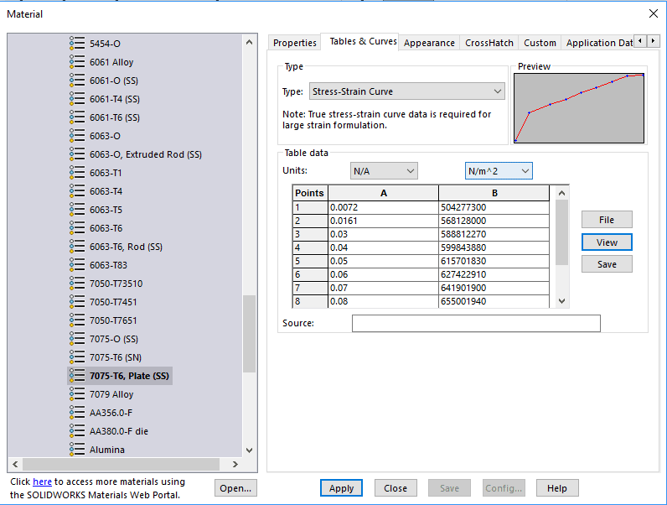Click the material icon beside 6061 Alloy
The height and width of the screenshot is (505, 667).
pyautogui.click(x=77, y=62)
